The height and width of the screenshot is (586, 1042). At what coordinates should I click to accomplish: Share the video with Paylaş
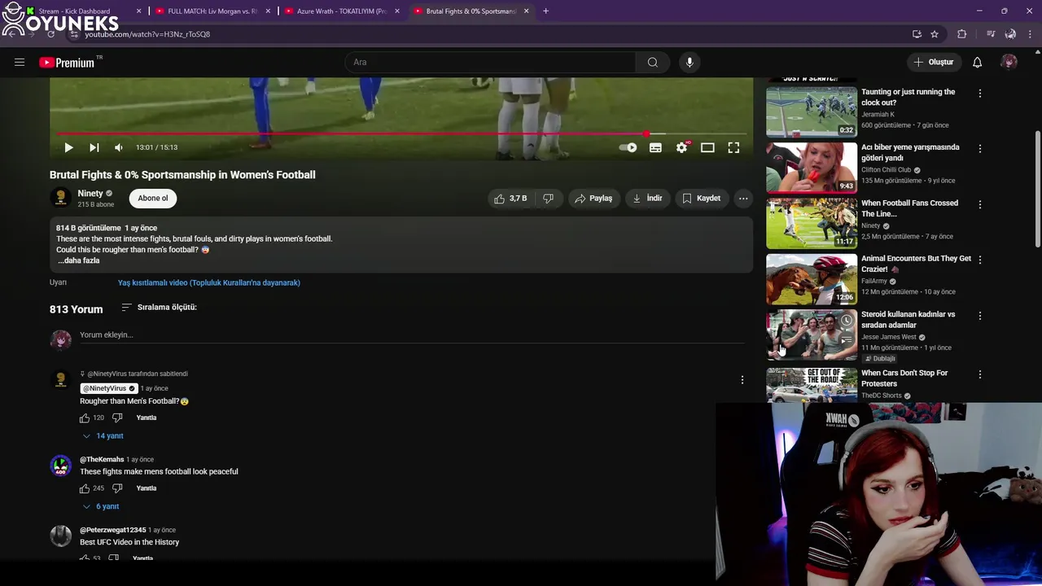click(x=593, y=199)
